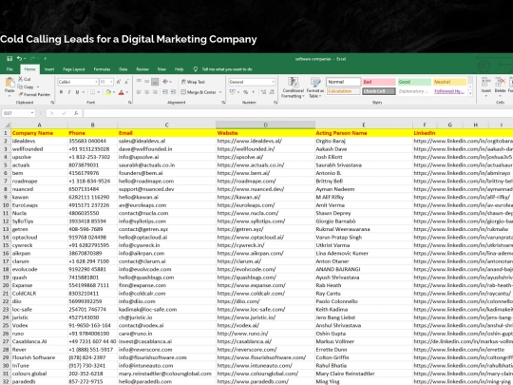513x385 pixels.
Task: Click Center alignment icon
Action: pos(147,92)
